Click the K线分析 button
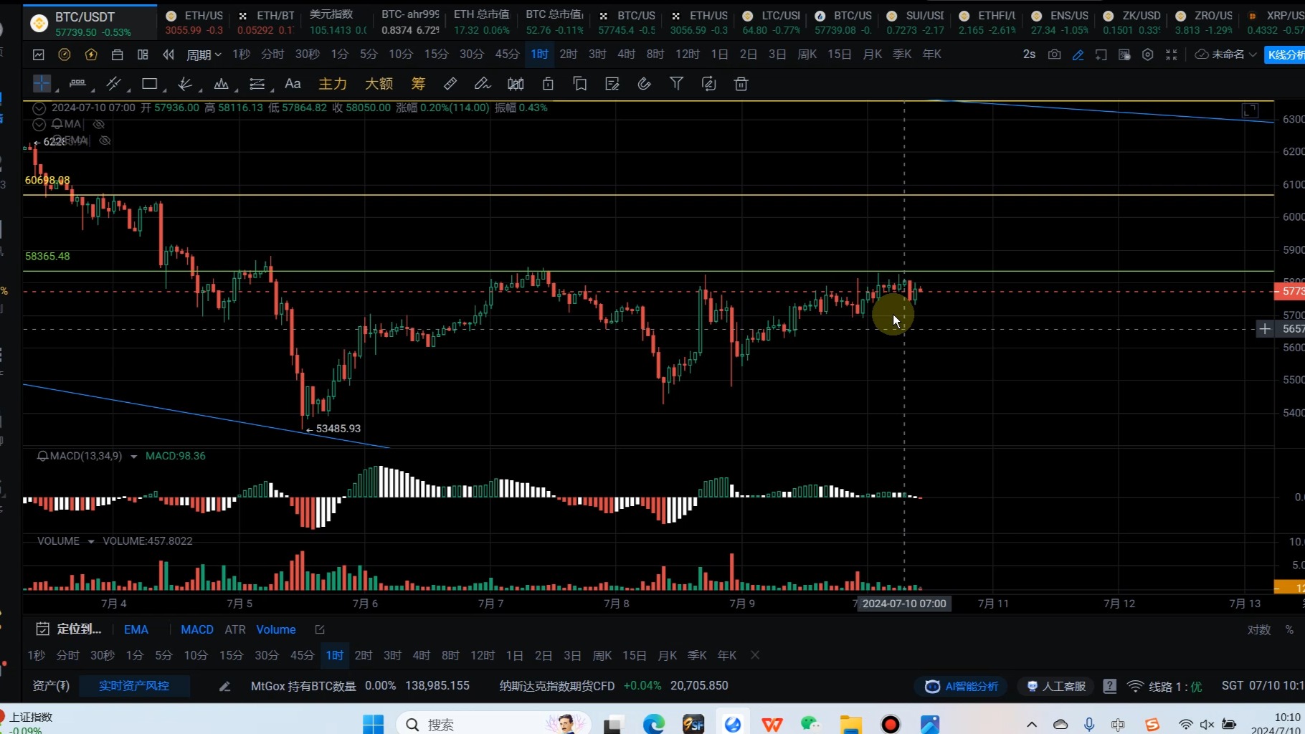 pyautogui.click(x=1285, y=54)
